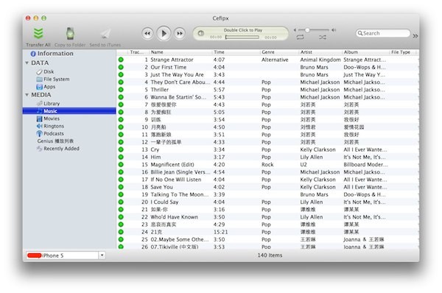
Task: Sort by the Album column header
Action: click(x=365, y=52)
